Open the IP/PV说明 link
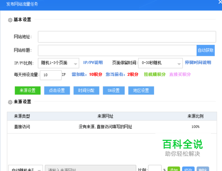The width and height of the screenshot is (222, 171). (93, 63)
